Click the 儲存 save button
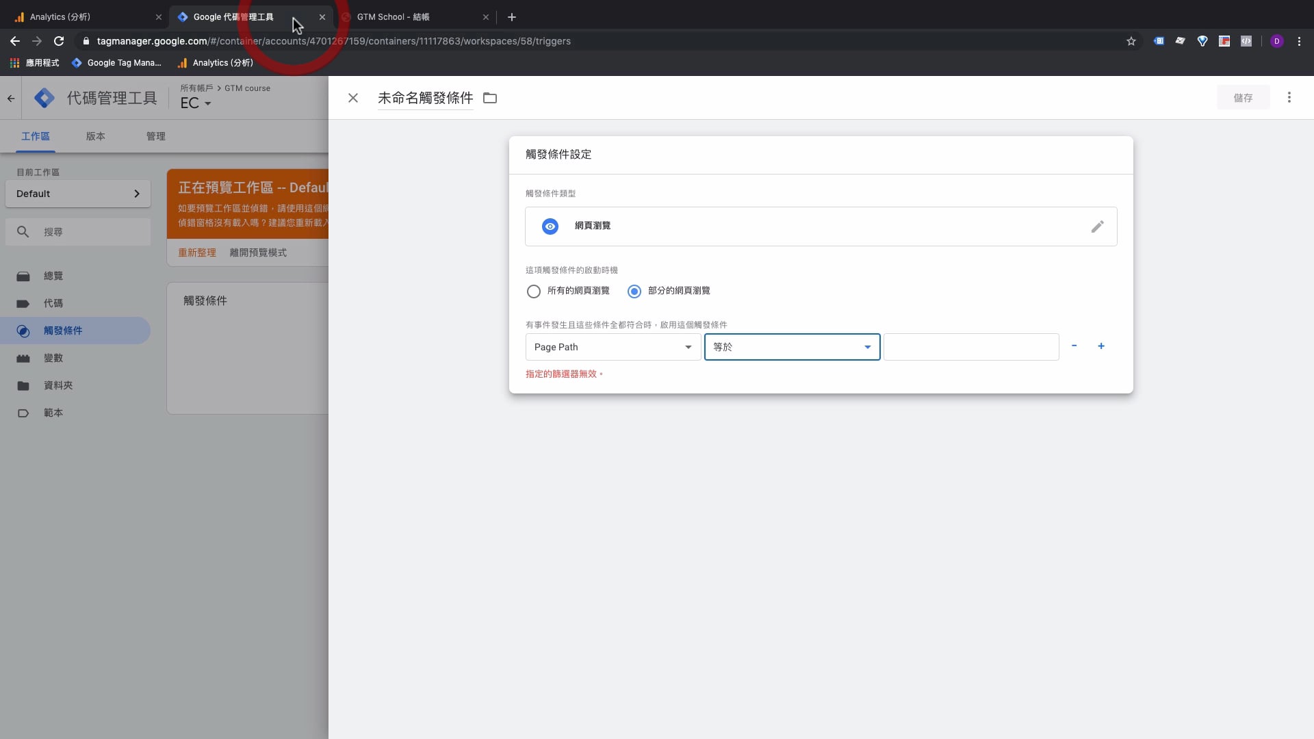The image size is (1314, 739). (1243, 98)
